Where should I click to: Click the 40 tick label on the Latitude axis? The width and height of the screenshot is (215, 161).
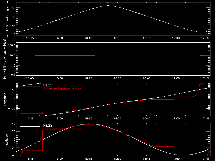pos(14,124)
